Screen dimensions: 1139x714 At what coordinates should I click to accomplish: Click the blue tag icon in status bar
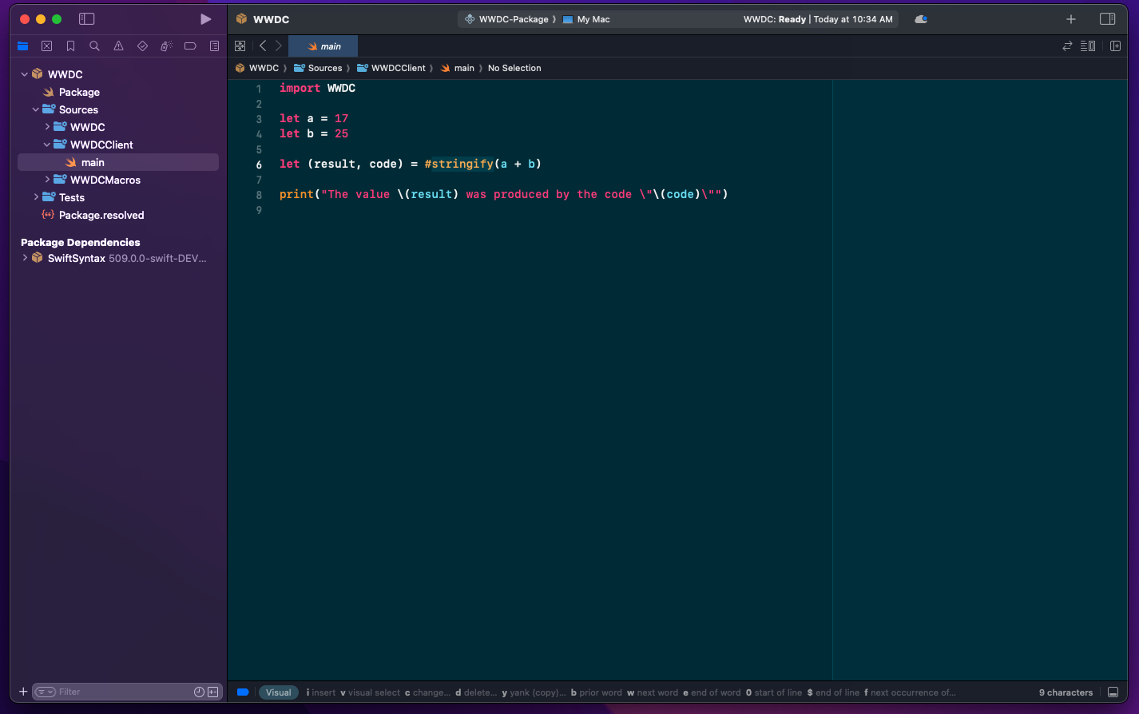coord(243,692)
